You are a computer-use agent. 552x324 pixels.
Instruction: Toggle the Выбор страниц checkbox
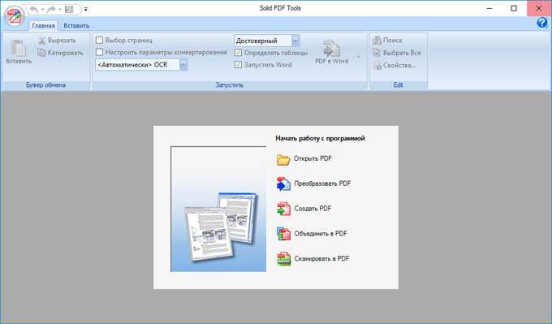click(x=99, y=40)
